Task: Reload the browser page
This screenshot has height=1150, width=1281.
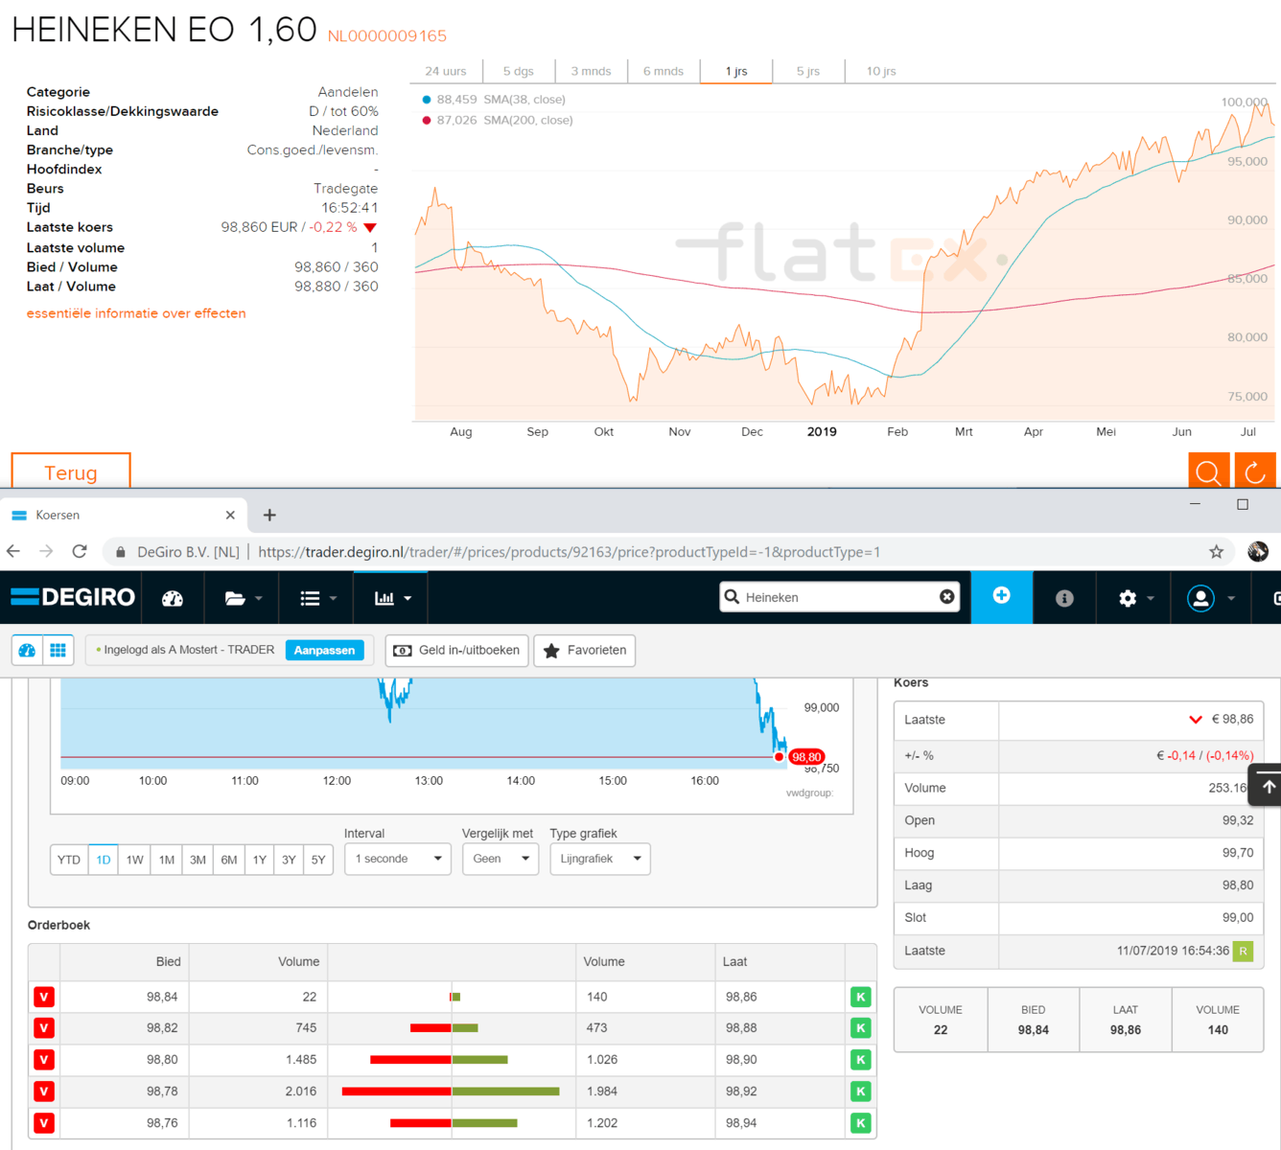Action: point(80,551)
